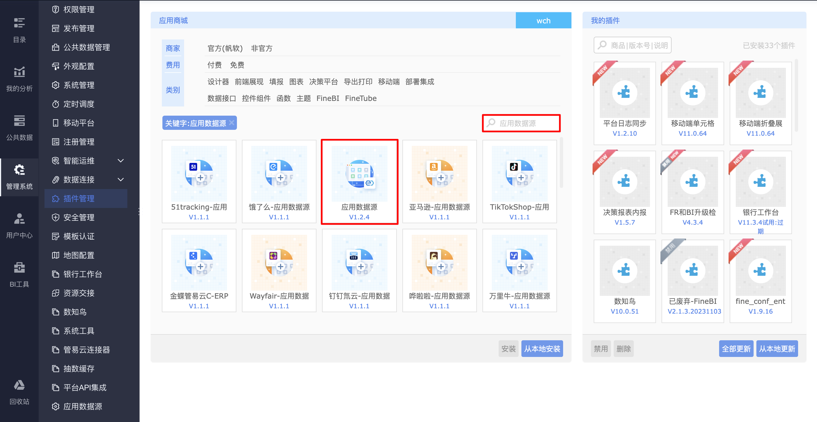Expand the 智能运维 menu chevron

coord(120,161)
